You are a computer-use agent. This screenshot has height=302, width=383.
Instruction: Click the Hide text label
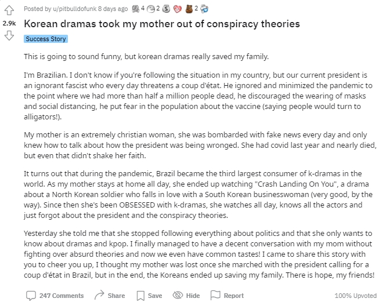click(x=193, y=296)
